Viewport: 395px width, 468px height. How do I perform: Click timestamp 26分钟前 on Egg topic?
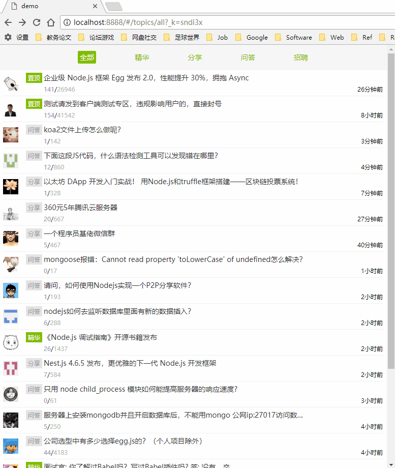pos(370,89)
